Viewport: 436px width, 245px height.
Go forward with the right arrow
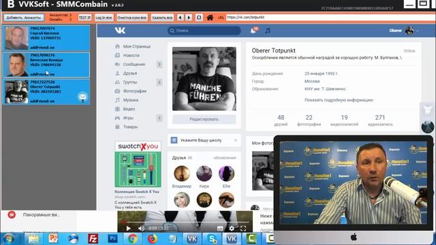189,18
